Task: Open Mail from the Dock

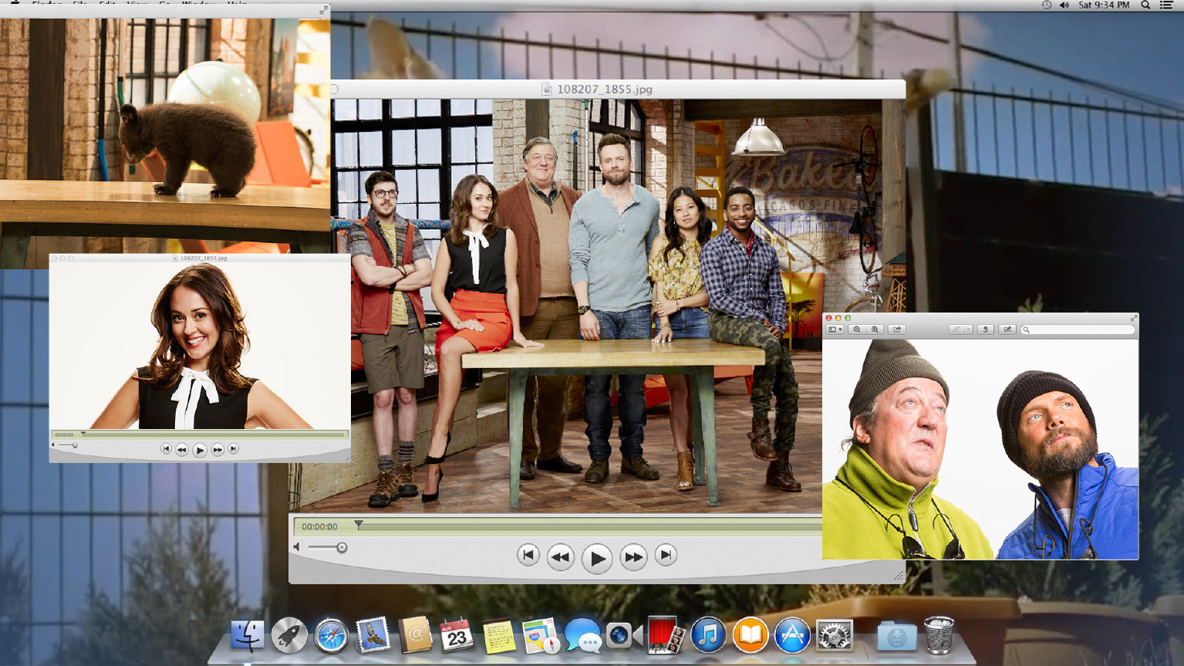Action: 373,636
